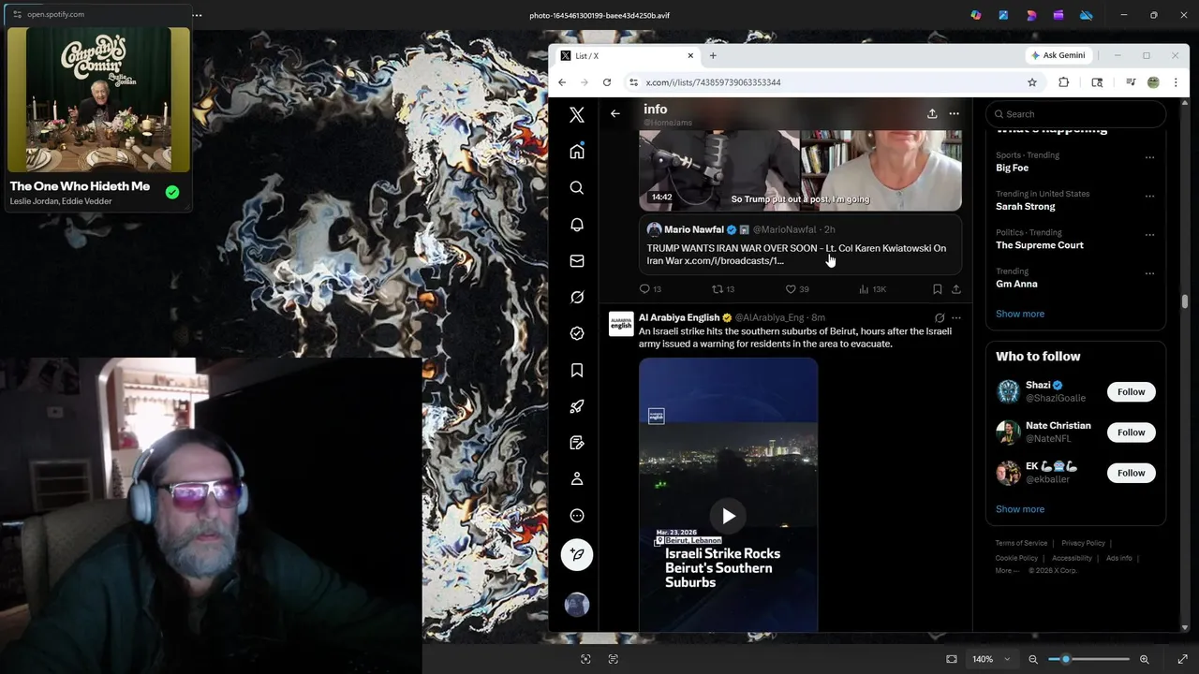Share the info list via share icon
The height and width of the screenshot is (674, 1199).
[932, 113]
